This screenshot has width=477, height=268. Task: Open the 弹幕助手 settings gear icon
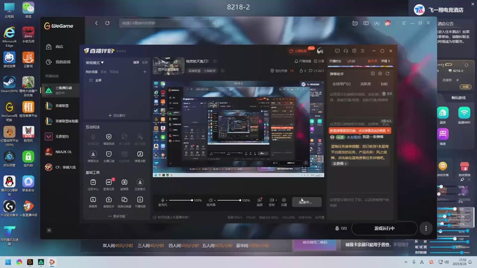click(380, 73)
